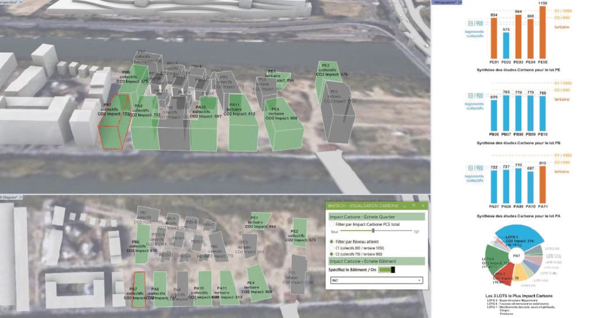Select PE2 footprint in the 2D diagram

point(300,233)
